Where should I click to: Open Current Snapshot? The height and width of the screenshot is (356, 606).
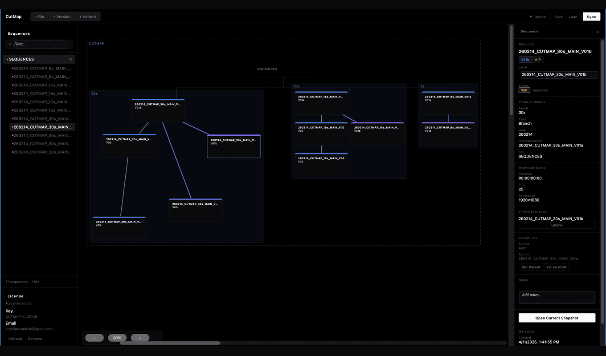557,318
